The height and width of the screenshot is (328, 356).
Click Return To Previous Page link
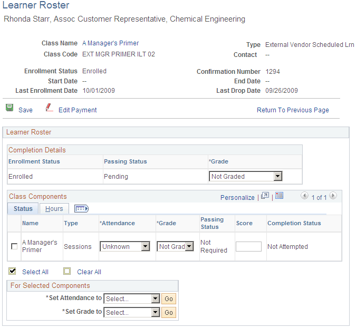coord(293,110)
